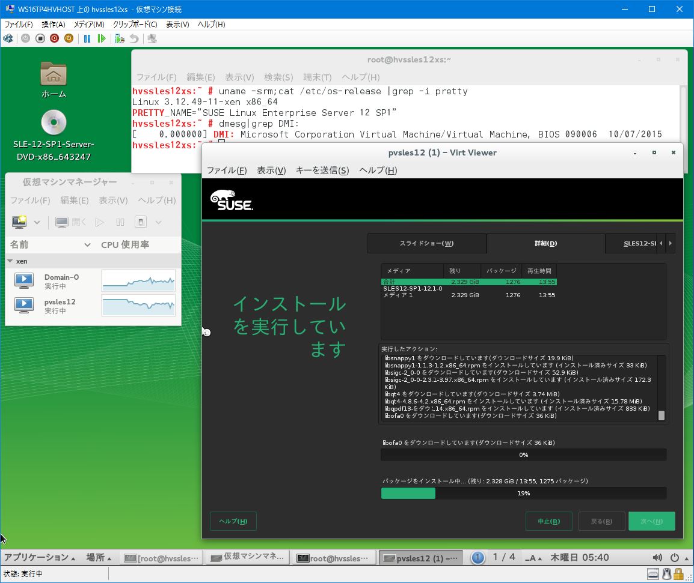Click pause icon in VM manager toolbar
Image resolution: width=694 pixels, height=583 pixels.
tap(120, 222)
